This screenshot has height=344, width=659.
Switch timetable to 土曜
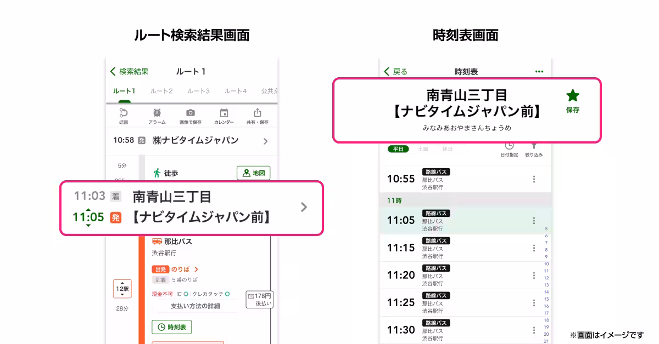pyautogui.click(x=423, y=149)
